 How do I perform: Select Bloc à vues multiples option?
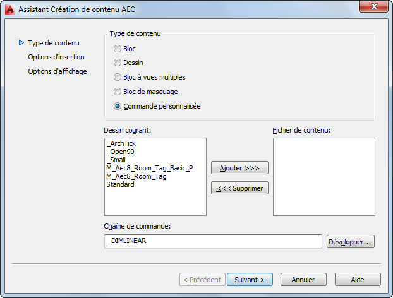coord(118,78)
